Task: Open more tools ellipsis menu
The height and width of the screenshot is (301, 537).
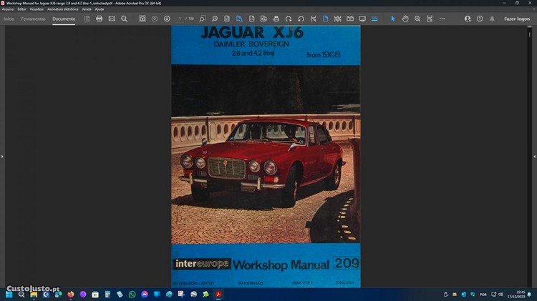Action: pyautogui.click(x=442, y=19)
